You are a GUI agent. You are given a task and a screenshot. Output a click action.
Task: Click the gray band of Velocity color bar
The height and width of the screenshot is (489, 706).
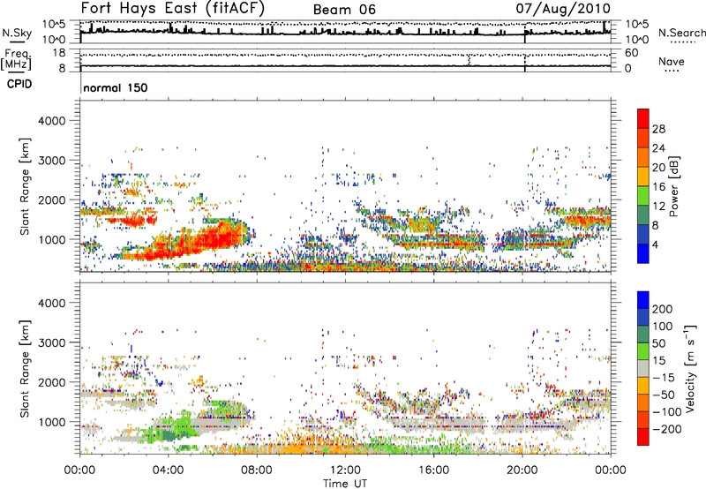click(643, 368)
